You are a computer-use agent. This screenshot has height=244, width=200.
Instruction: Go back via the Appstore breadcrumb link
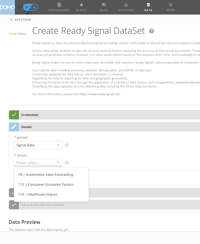(x=21, y=20)
